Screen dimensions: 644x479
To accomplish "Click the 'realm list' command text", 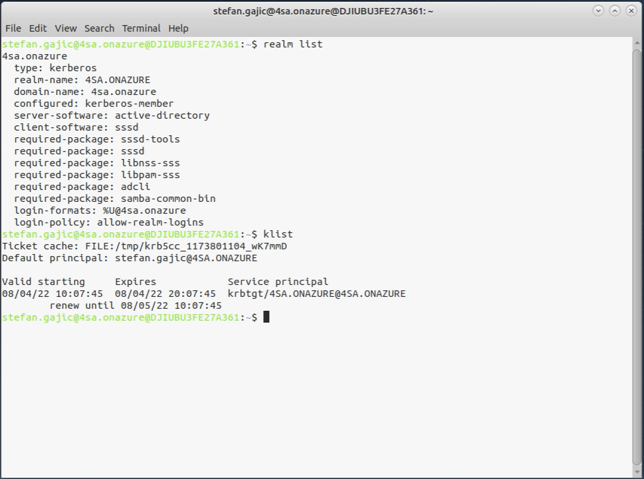I will click(293, 44).
